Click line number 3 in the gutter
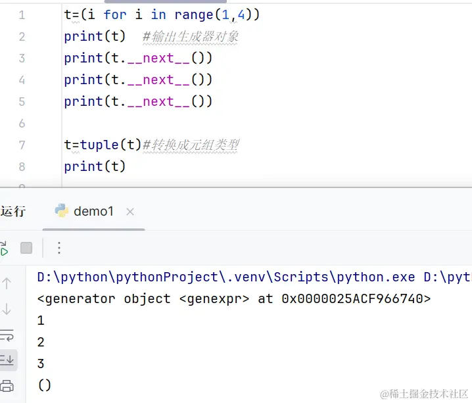Viewport: 472px width, 403px height. pos(22,58)
